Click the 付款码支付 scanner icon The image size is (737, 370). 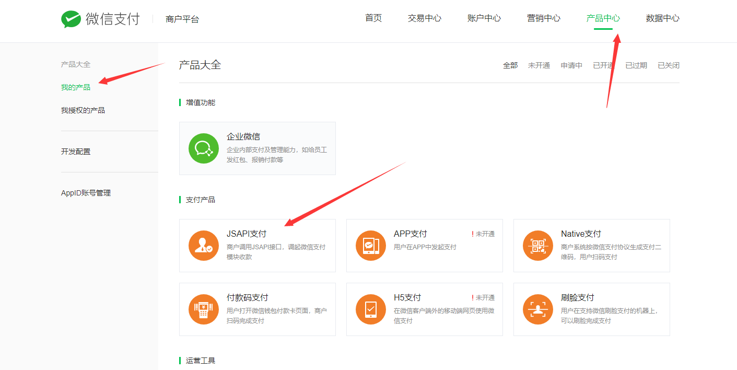204,309
